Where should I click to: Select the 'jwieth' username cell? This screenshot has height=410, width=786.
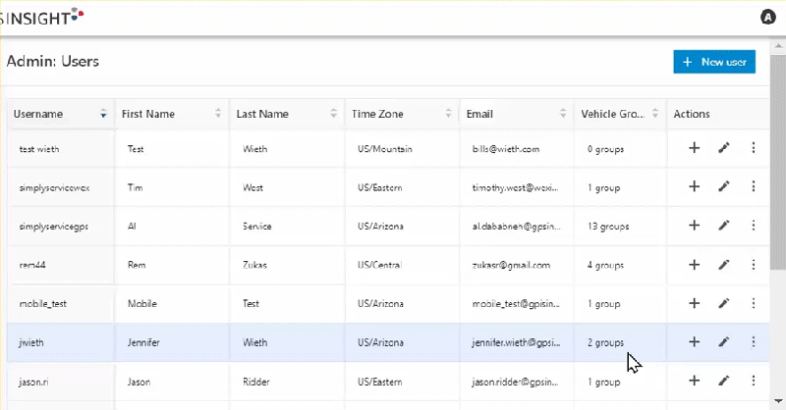61,342
